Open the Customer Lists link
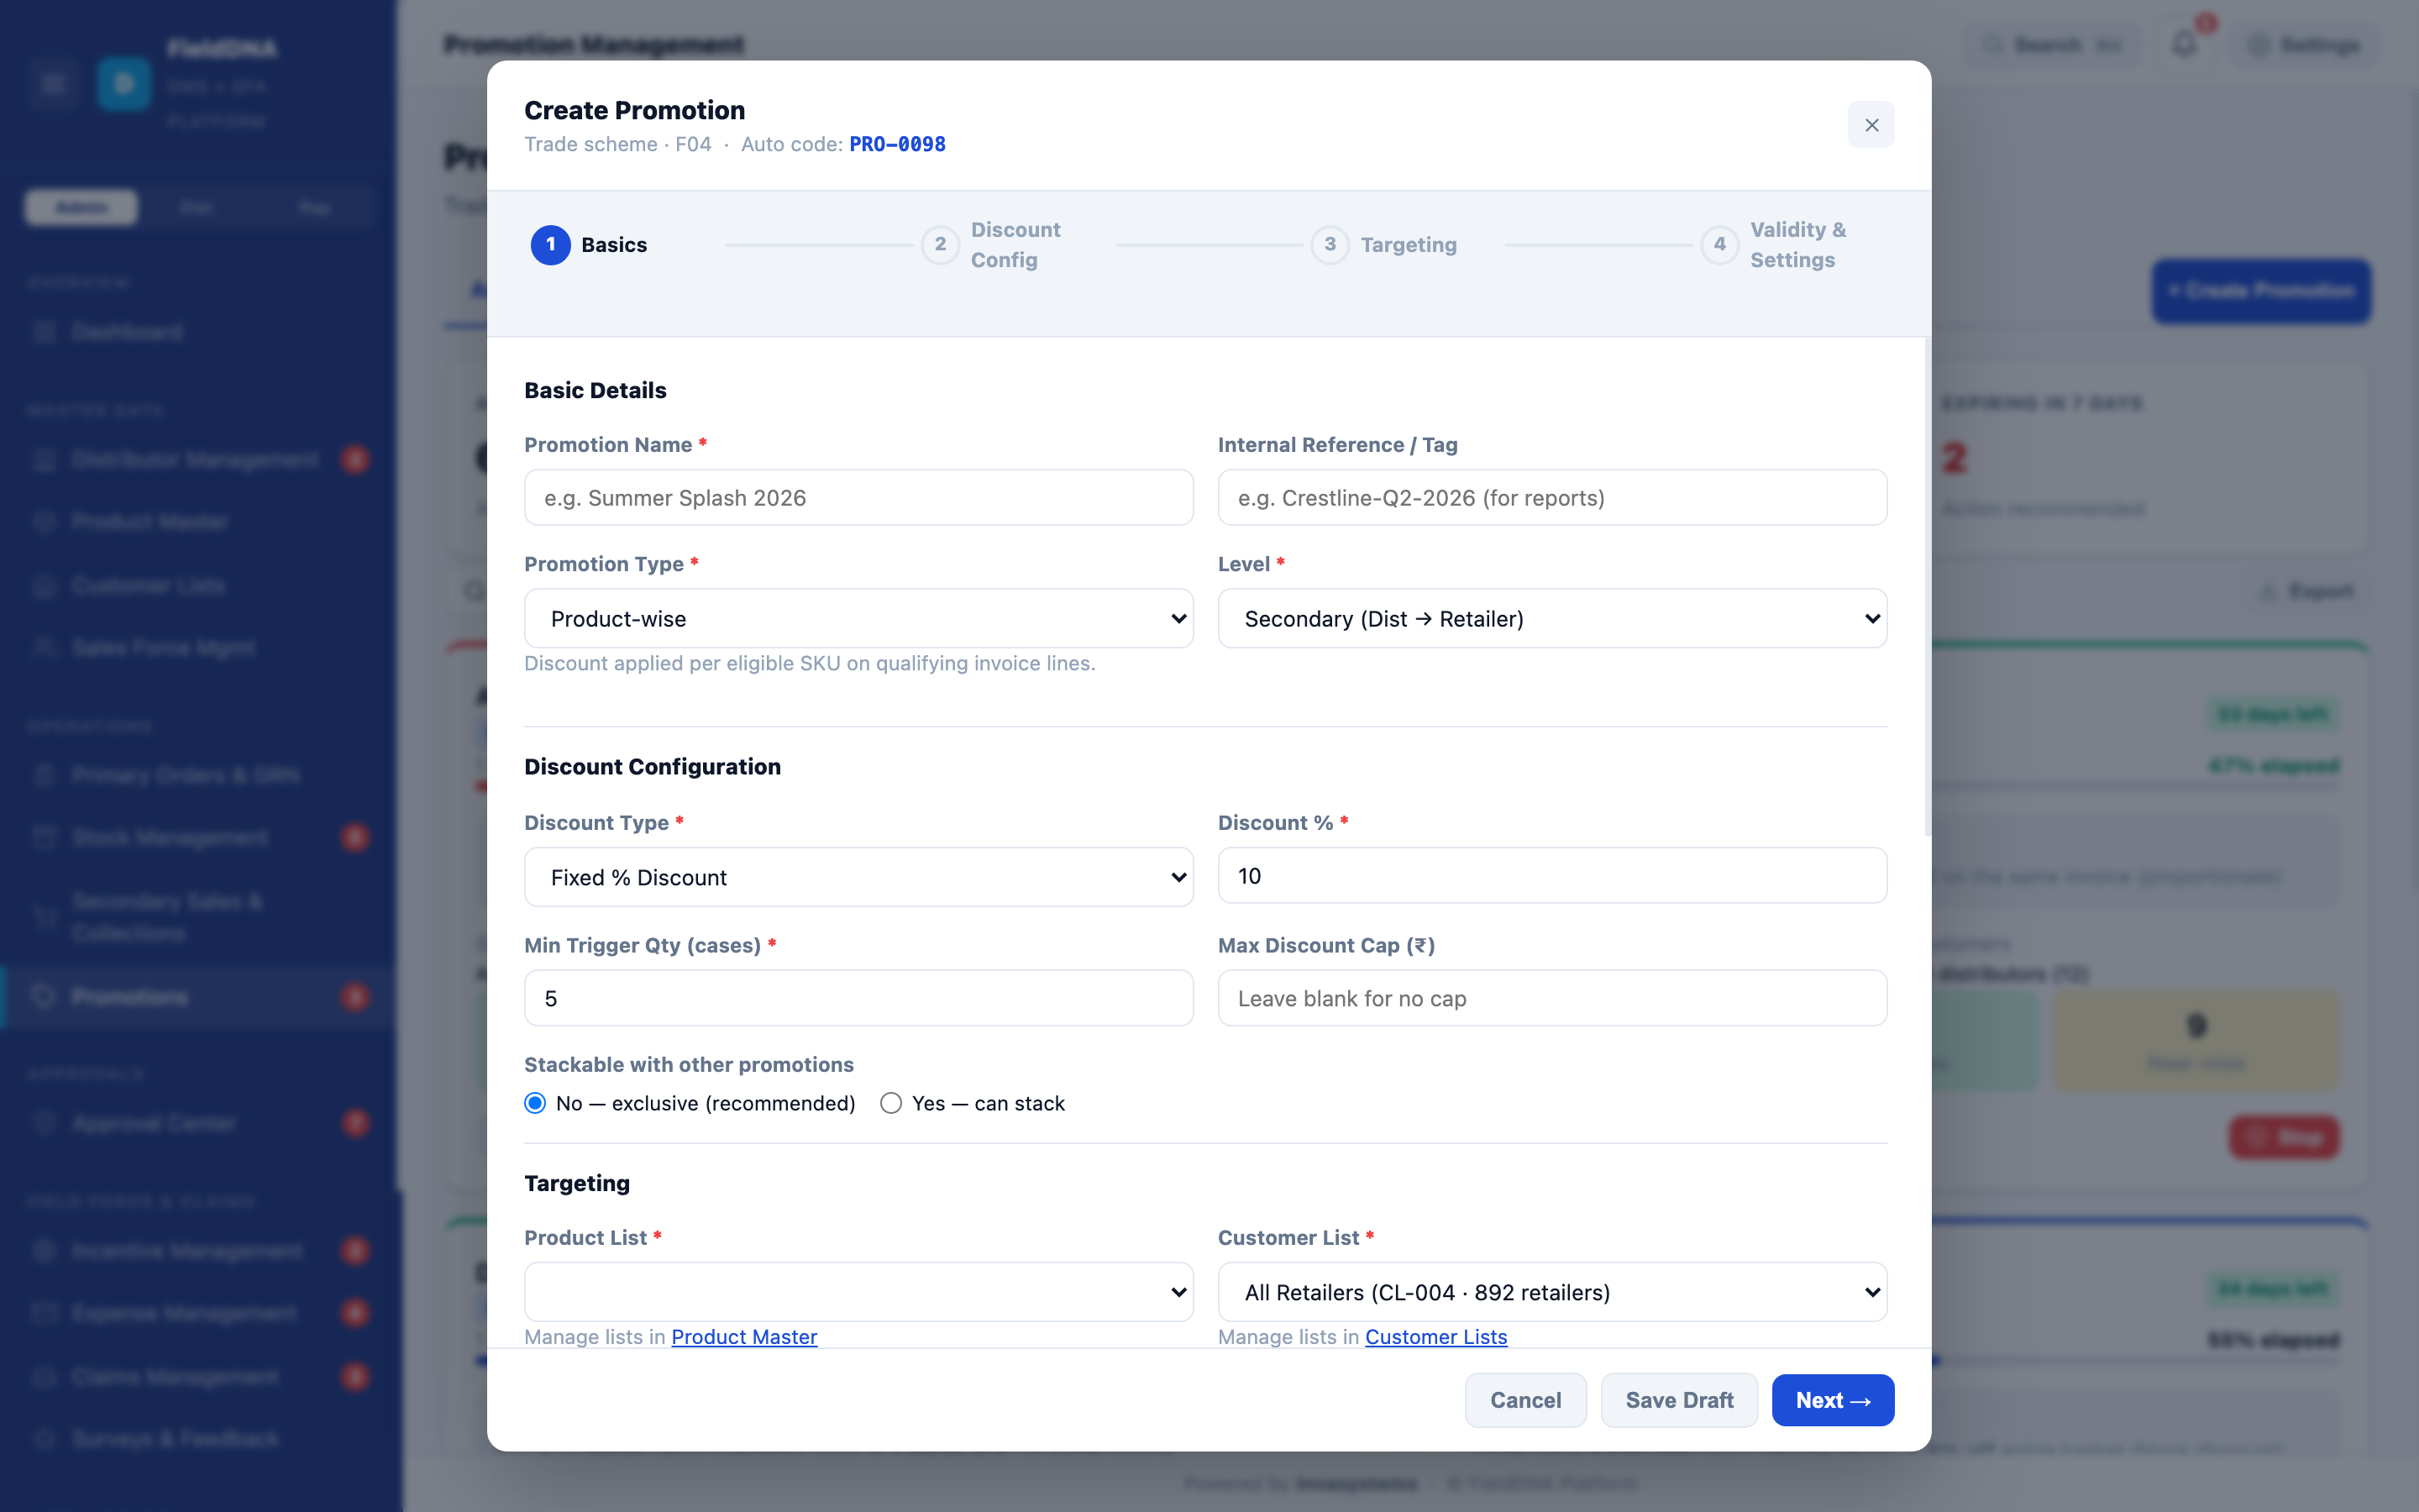The height and width of the screenshot is (1512, 2419). (x=1435, y=1337)
